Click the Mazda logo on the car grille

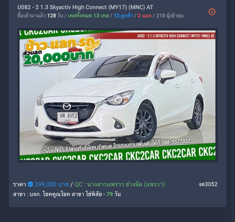tap(67, 106)
